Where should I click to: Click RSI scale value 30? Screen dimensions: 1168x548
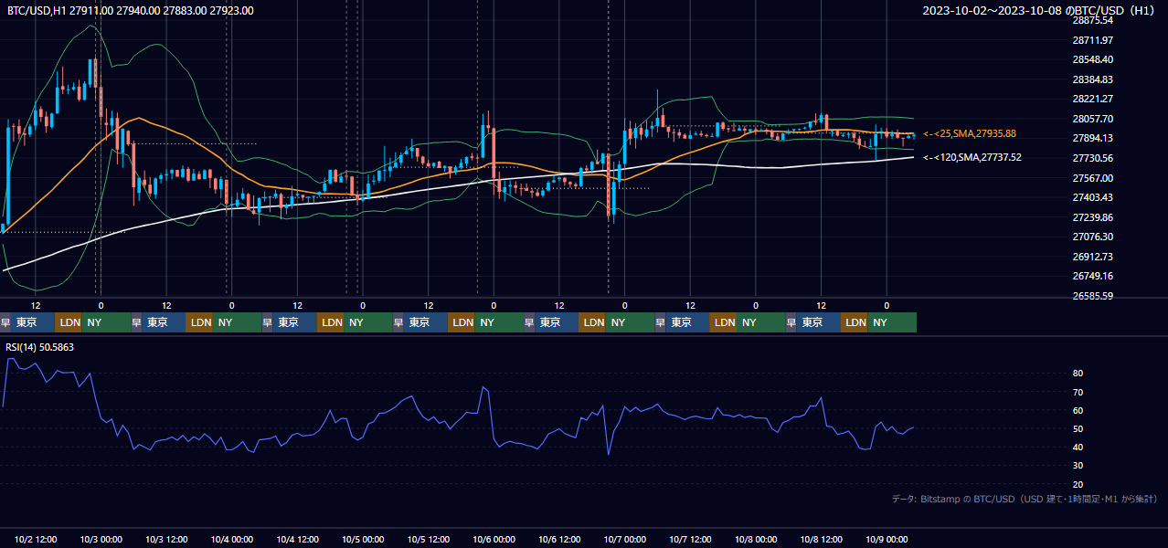(1078, 466)
